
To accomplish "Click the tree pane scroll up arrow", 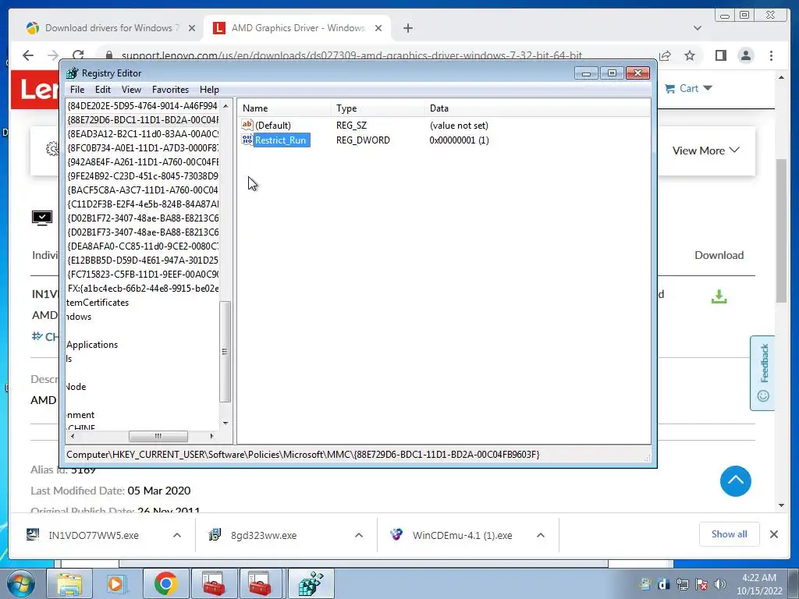I will coord(225,106).
